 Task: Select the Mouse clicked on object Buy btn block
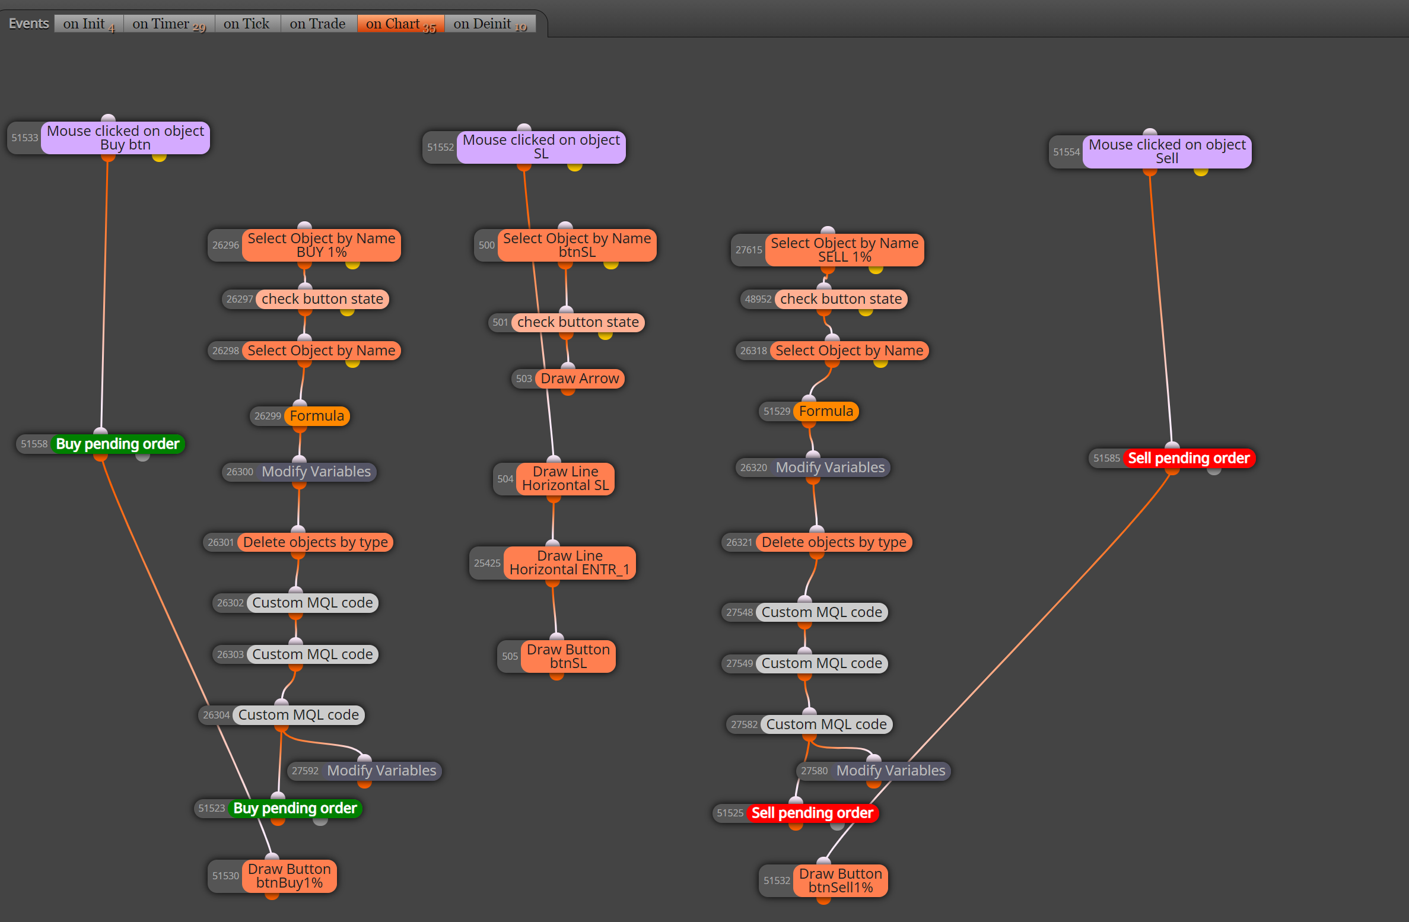pos(125,138)
